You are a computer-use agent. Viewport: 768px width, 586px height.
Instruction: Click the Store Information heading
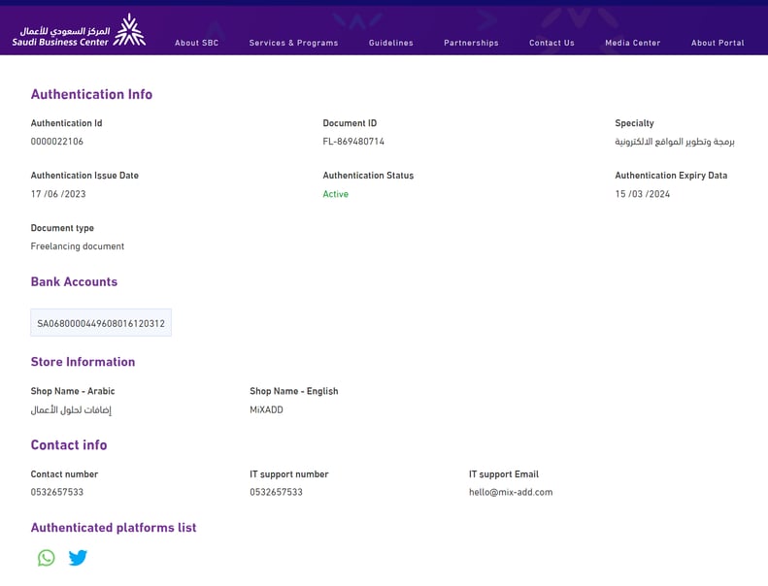point(83,362)
